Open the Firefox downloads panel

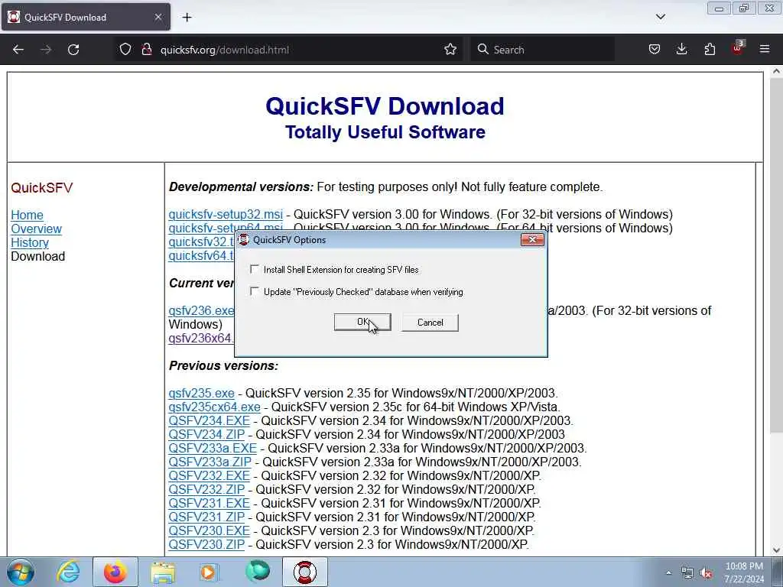pyautogui.click(x=681, y=50)
